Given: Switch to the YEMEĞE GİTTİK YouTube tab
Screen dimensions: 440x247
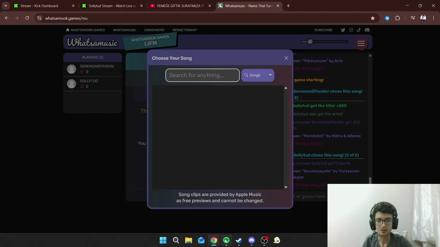Looking at the screenshot, I should click(x=180, y=6).
